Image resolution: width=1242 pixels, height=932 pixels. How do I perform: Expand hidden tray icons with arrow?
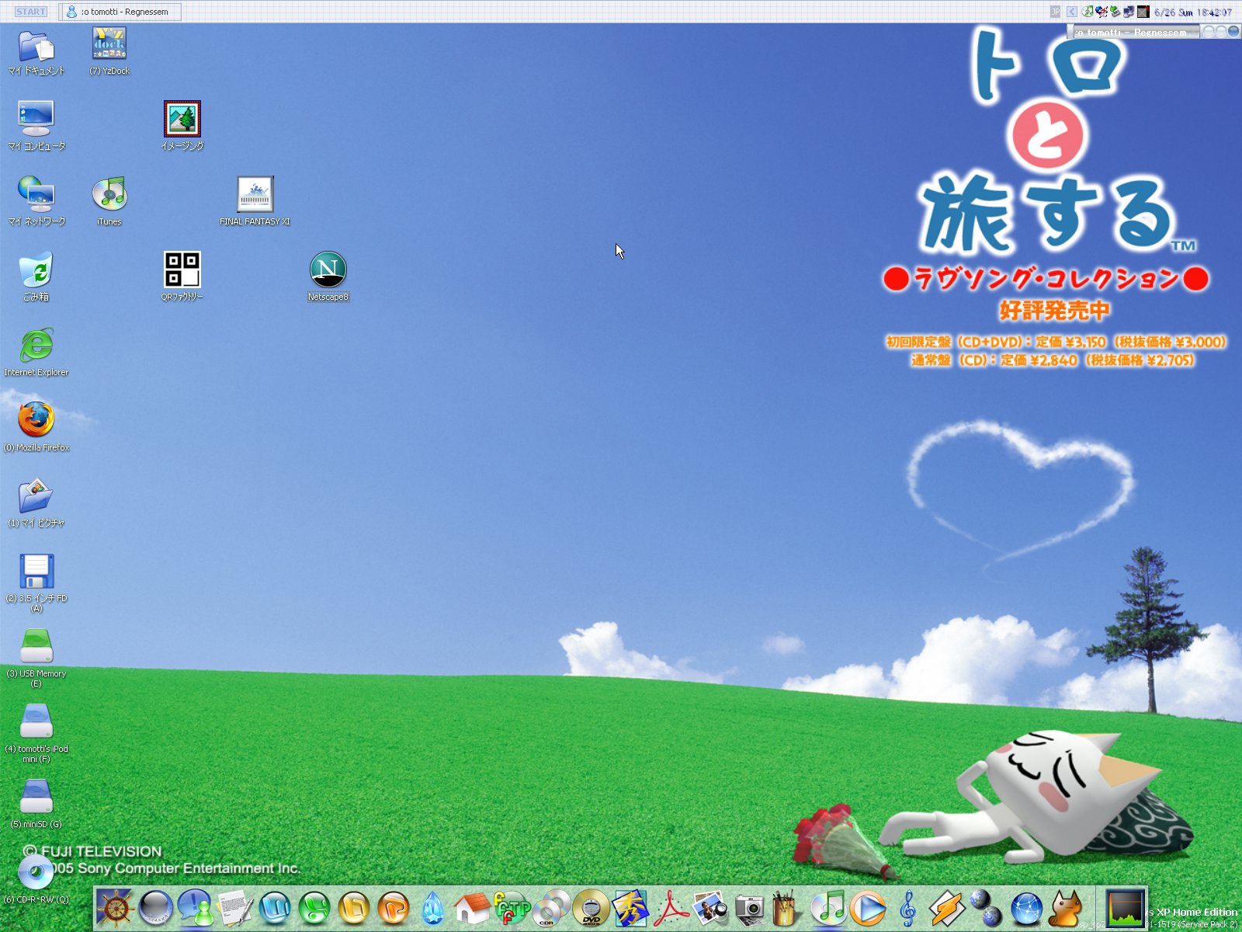pyautogui.click(x=1072, y=12)
